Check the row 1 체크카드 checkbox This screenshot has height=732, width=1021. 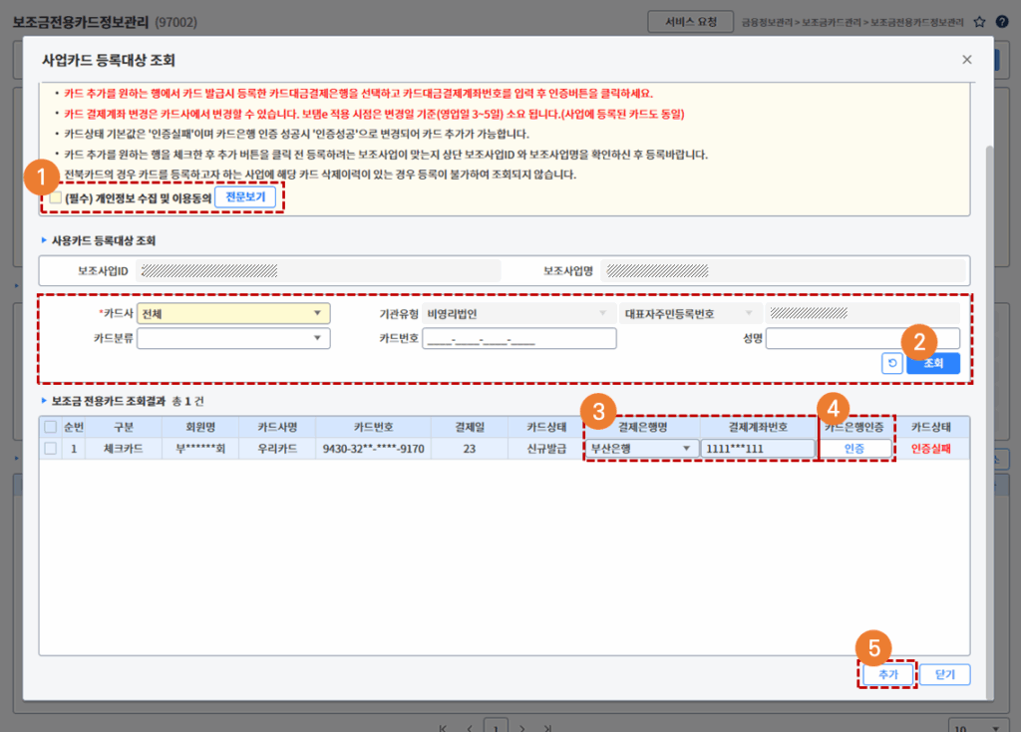pyautogui.click(x=50, y=448)
